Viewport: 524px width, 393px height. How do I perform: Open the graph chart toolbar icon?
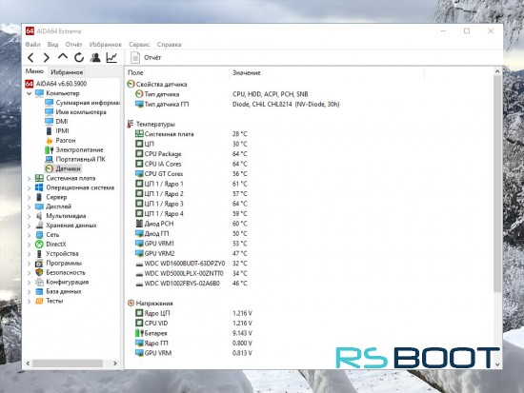coord(111,58)
